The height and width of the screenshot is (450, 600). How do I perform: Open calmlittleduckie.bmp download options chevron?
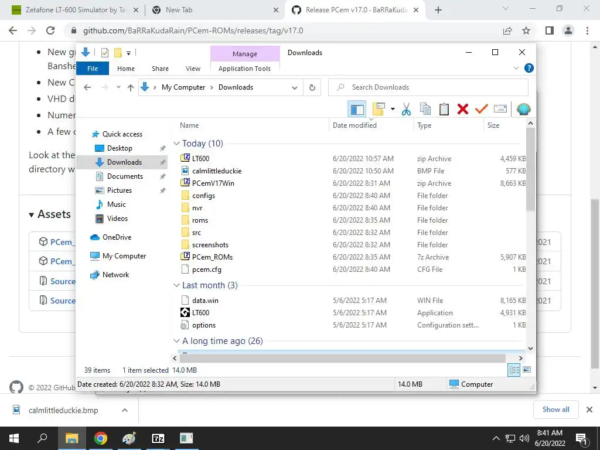pyautogui.click(x=125, y=410)
